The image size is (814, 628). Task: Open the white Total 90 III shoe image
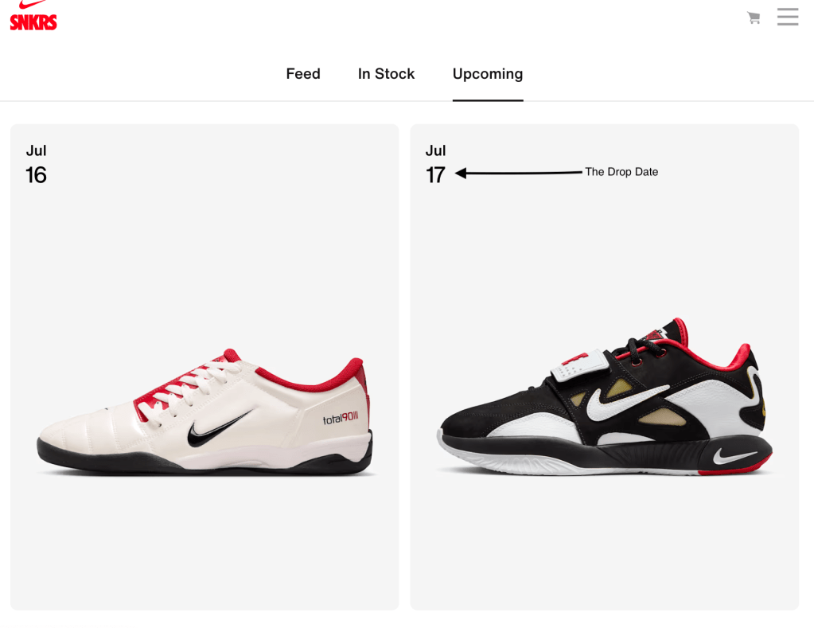point(205,412)
